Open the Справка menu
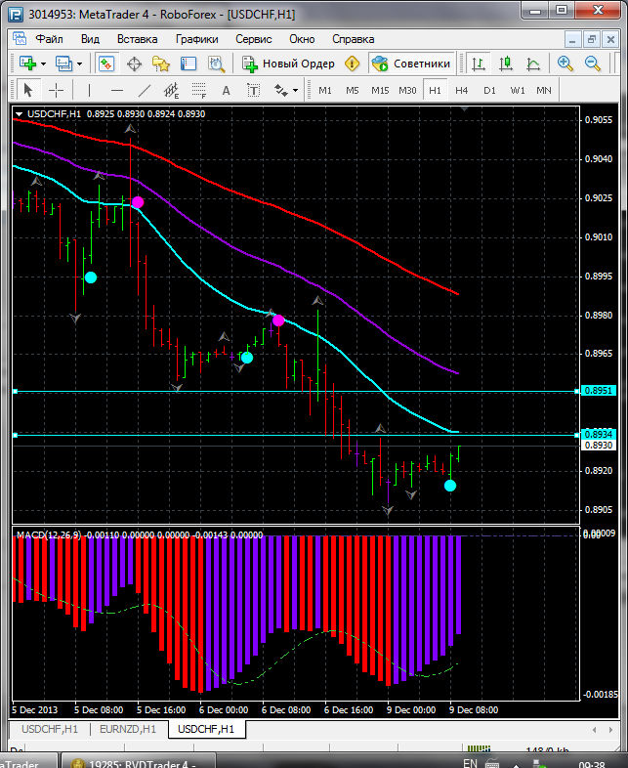628x768 pixels. [x=353, y=39]
